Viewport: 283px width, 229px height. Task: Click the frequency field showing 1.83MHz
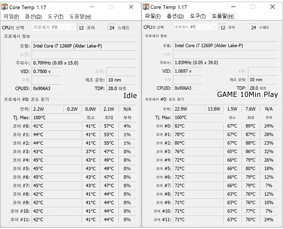(x=225, y=63)
